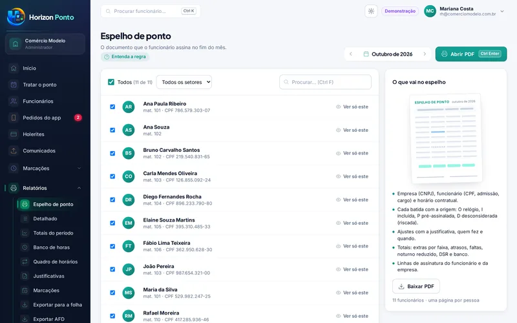Uncheck Diego Fernandes Rocha's checkbox

click(x=112, y=200)
